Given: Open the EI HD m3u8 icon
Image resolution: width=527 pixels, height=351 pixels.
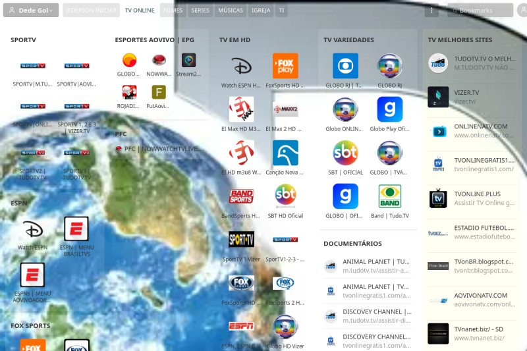Looking at the screenshot, I should 241,153.
